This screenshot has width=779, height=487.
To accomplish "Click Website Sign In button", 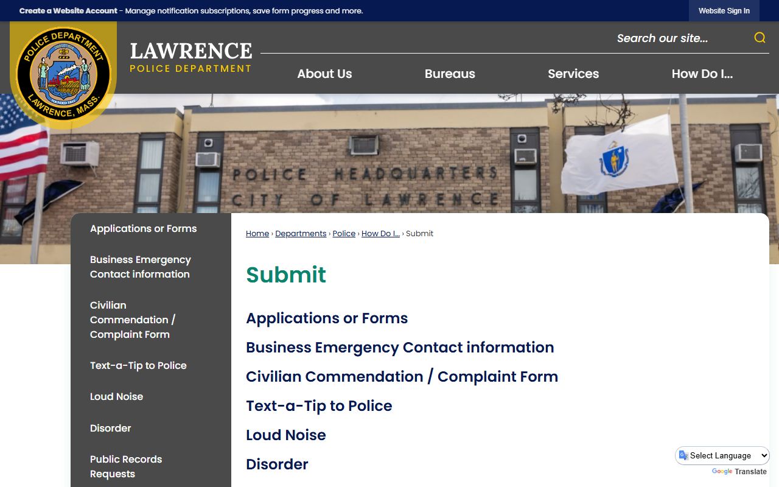I will tap(724, 11).
